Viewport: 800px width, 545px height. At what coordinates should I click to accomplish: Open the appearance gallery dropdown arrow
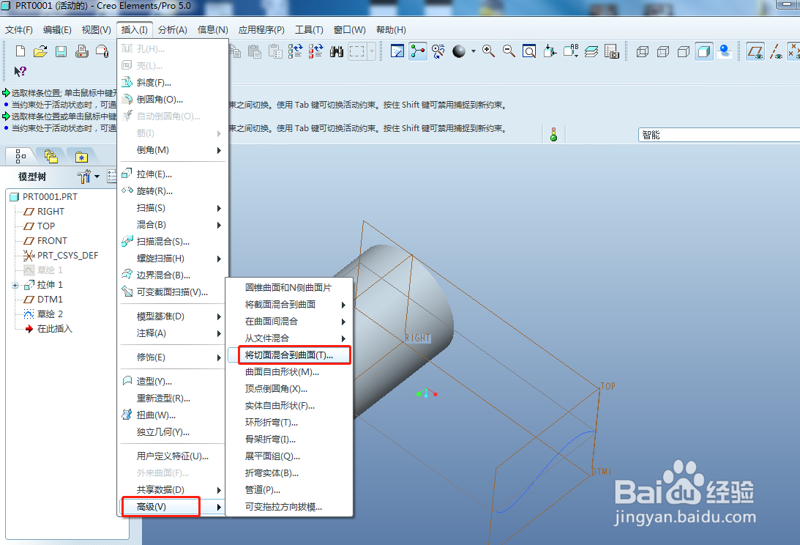click(474, 51)
